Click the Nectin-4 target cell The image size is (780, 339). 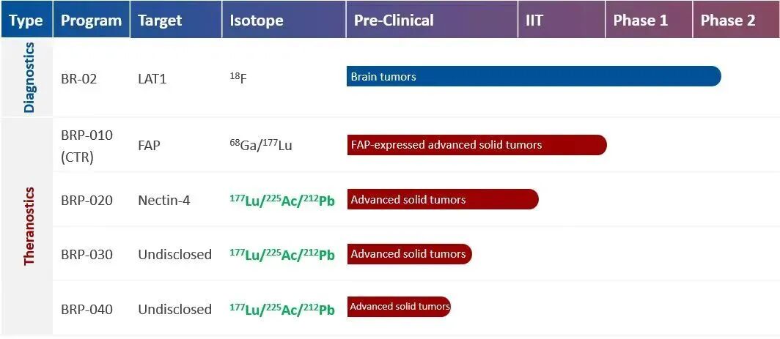pos(164,200)
